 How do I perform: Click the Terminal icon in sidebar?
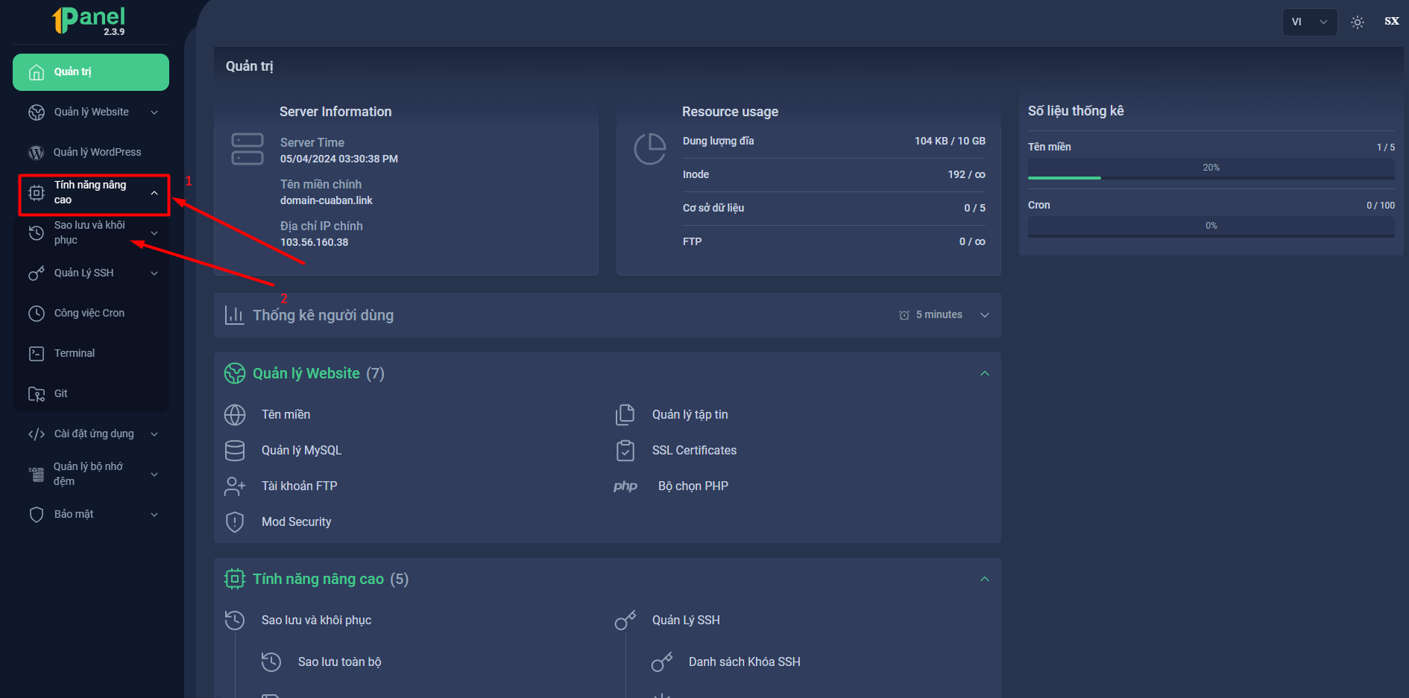tap(37, 354)
